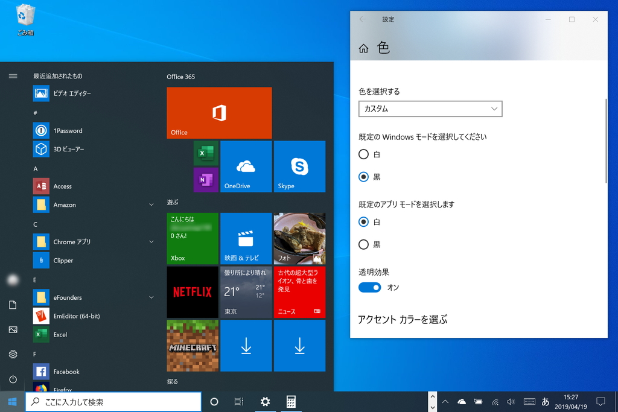Screen dimensions: 618x412
Task: Select 黒 for the default app mode
Action: (364, 244)
